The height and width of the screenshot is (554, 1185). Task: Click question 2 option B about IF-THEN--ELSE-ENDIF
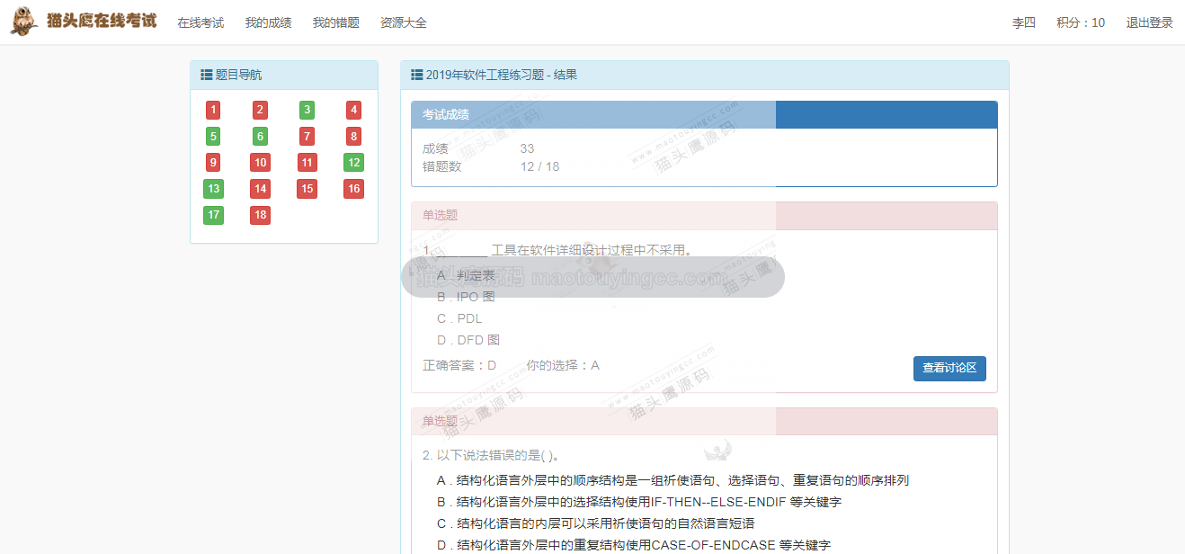click(x=639, y=502)
